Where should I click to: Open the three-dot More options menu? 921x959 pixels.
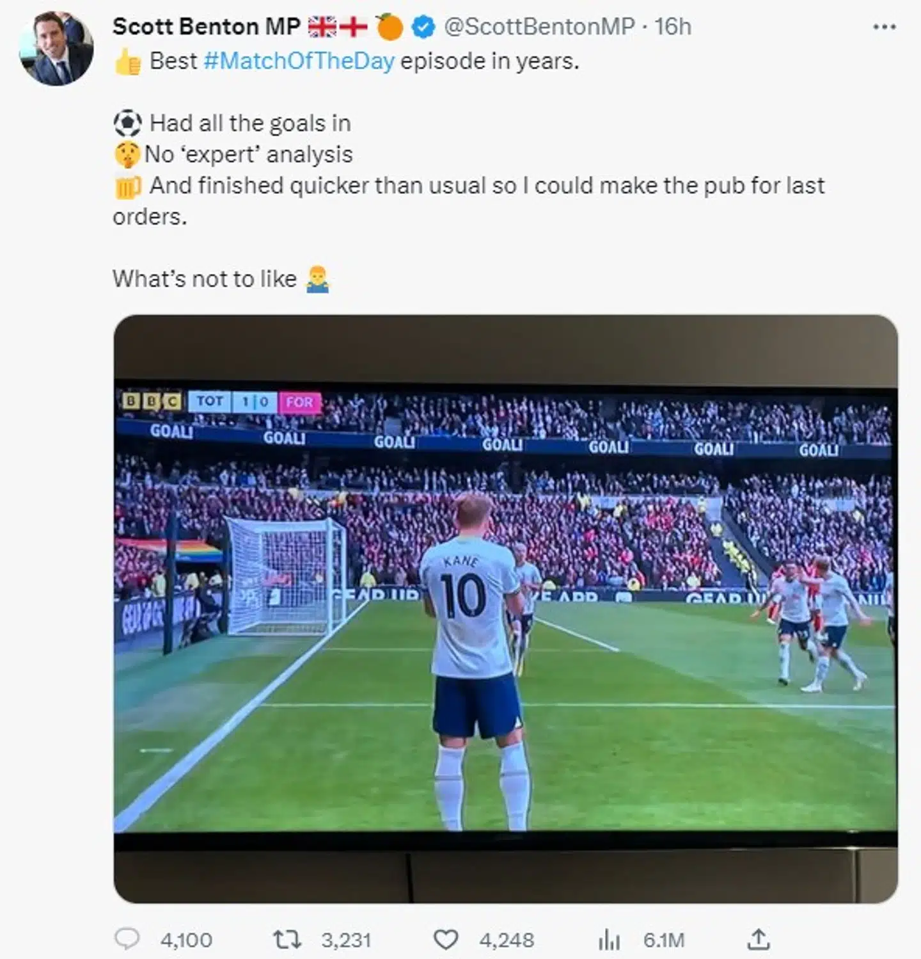click(884, 28)
